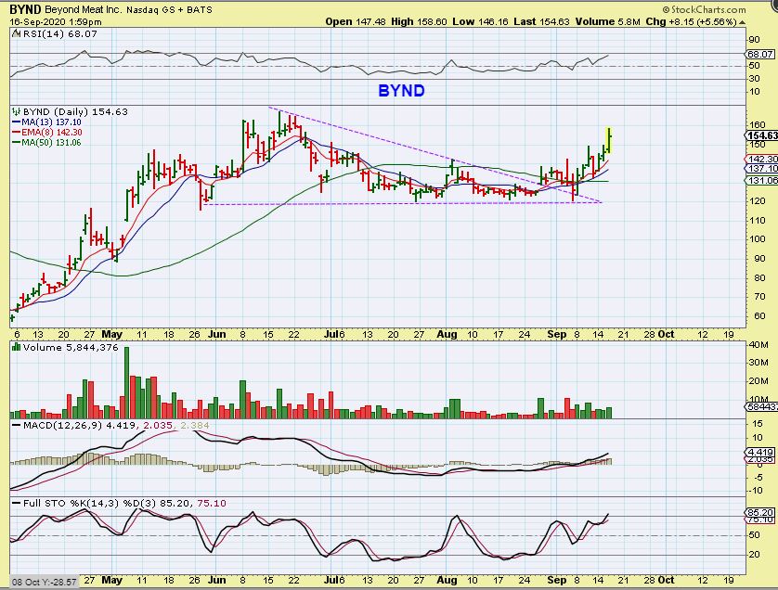Click the 'Open 147.48' value in header
Screen dimensions: 778x590
tap(354, 22)
